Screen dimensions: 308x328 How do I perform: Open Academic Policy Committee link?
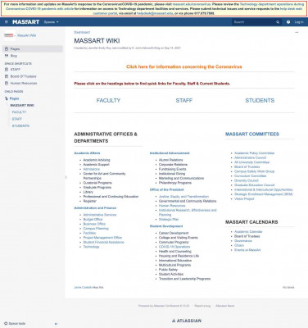point(254,153)
